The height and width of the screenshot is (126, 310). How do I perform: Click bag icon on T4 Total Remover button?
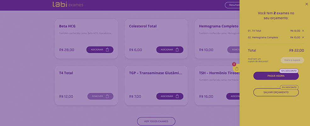tap(107, 96)
